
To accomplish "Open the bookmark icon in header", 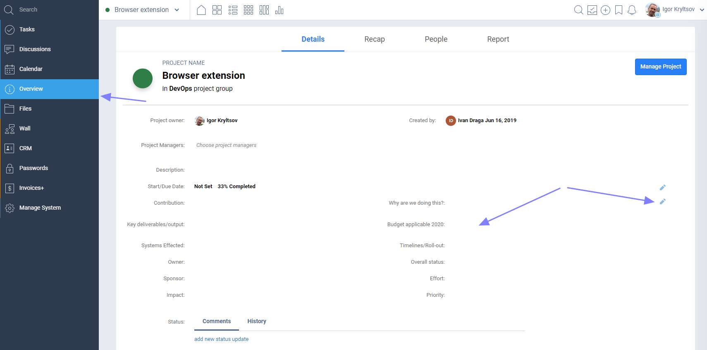I will coord(619,10).
